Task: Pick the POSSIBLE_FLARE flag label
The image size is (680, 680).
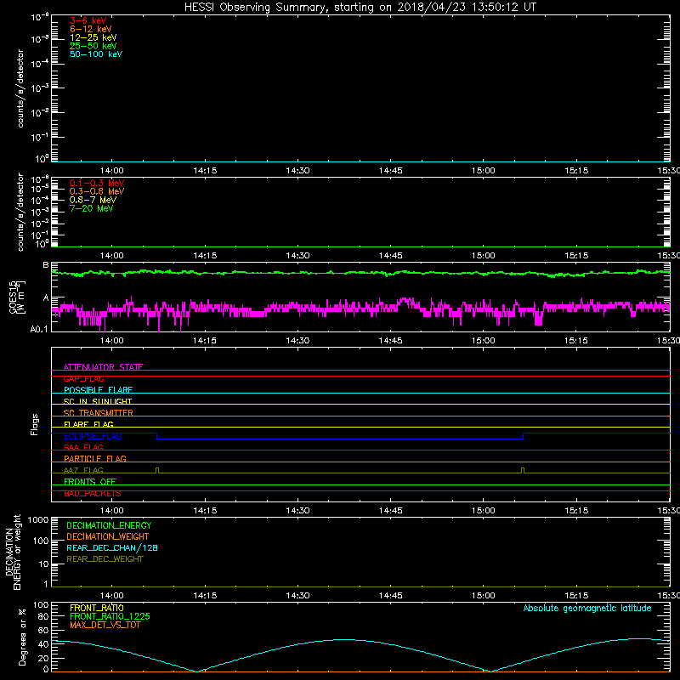Action: coord(98,390)
